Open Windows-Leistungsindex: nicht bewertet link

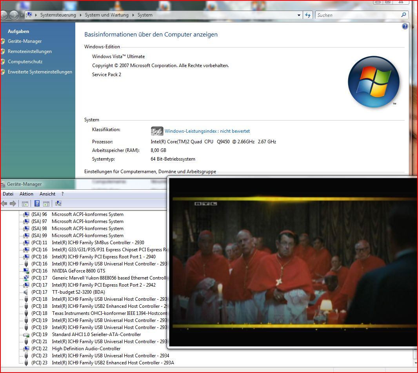point(207,131)
